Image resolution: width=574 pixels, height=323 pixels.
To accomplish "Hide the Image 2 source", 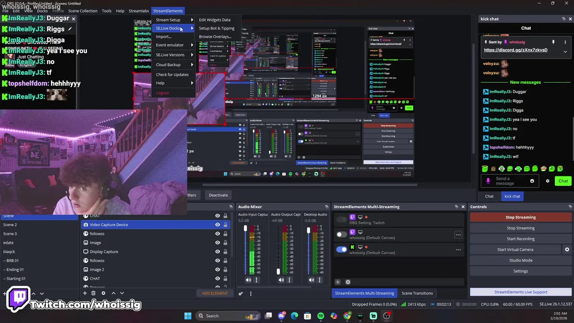I will click(x=217, y=270).
